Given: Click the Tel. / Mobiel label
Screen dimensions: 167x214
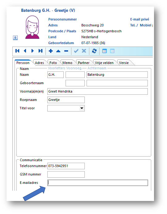Looking at the screenshot, I should click(x=141, y=25).
